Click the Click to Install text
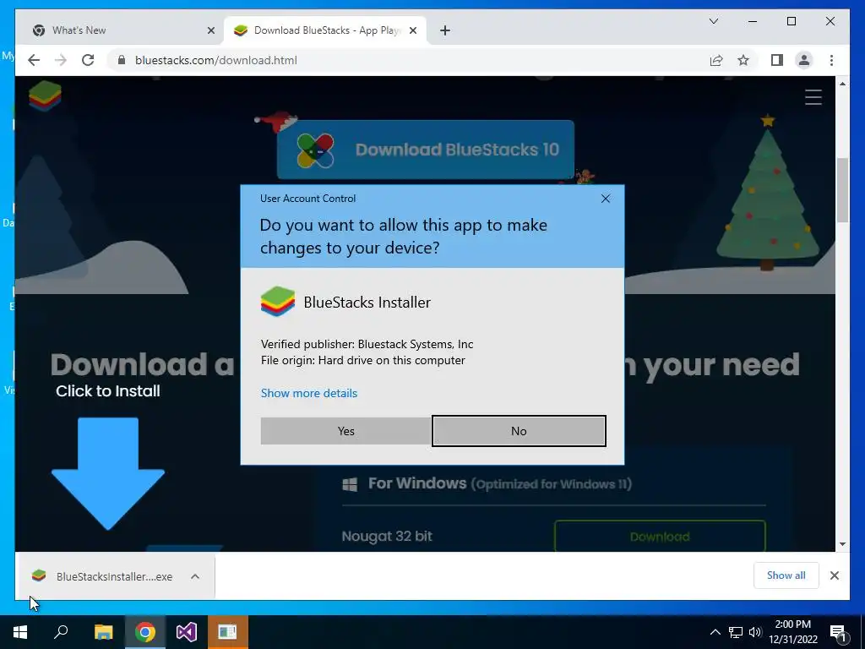 (108, 391)
